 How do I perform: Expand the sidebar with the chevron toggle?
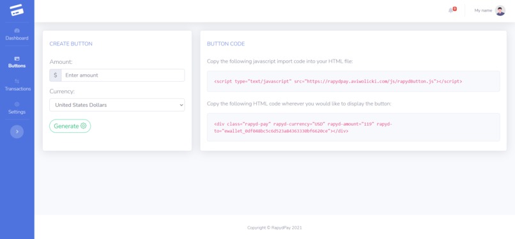(17, 132)
